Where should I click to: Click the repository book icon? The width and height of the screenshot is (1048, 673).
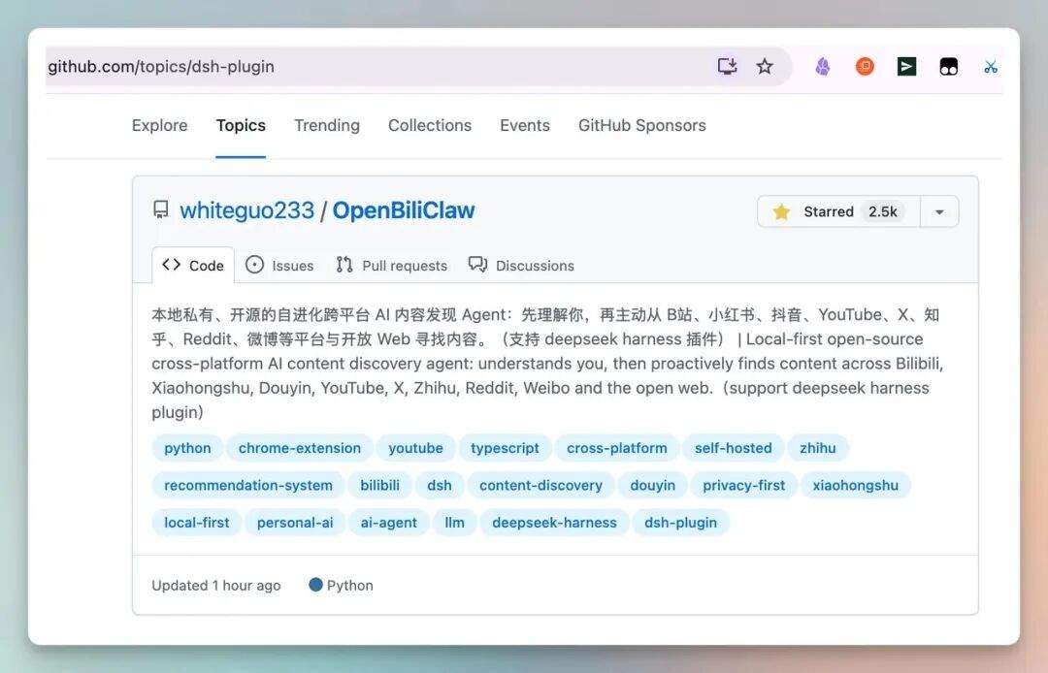tap(161, 210)
